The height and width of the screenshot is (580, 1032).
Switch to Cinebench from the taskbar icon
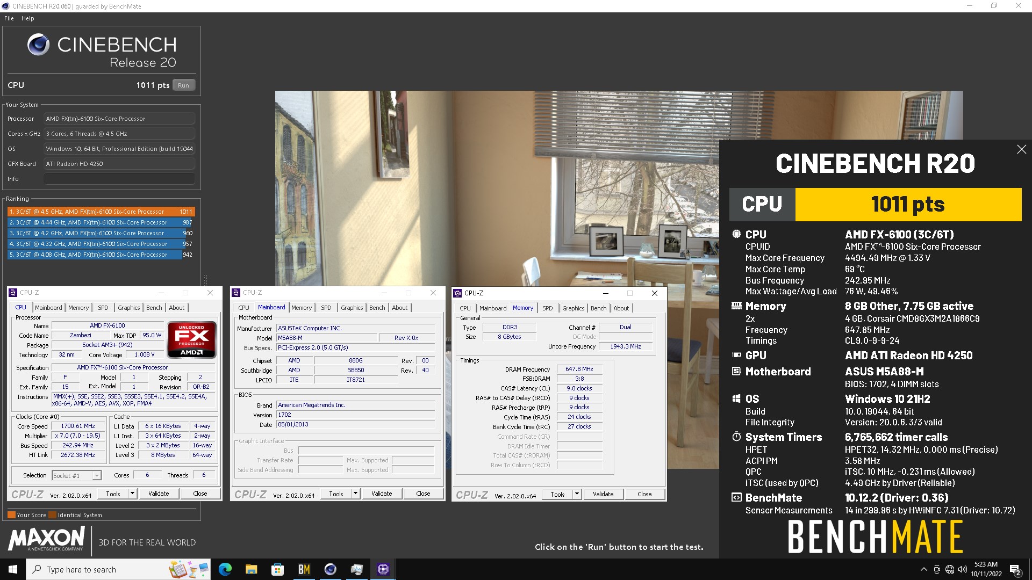pyautogui.click(x=330, y=569)
